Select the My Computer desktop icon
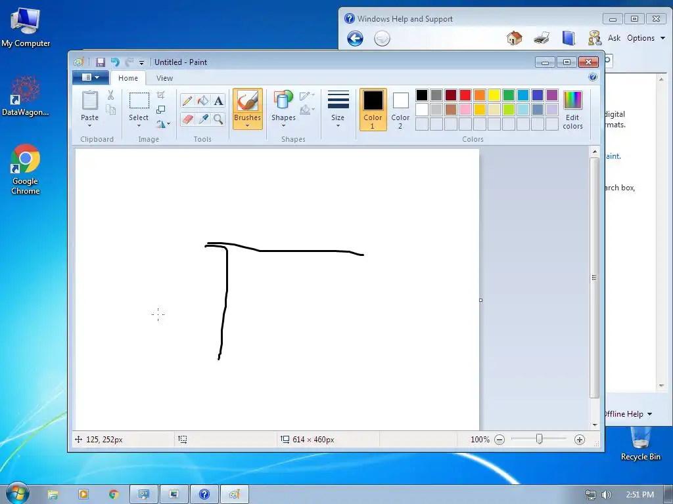 point(26,26)
